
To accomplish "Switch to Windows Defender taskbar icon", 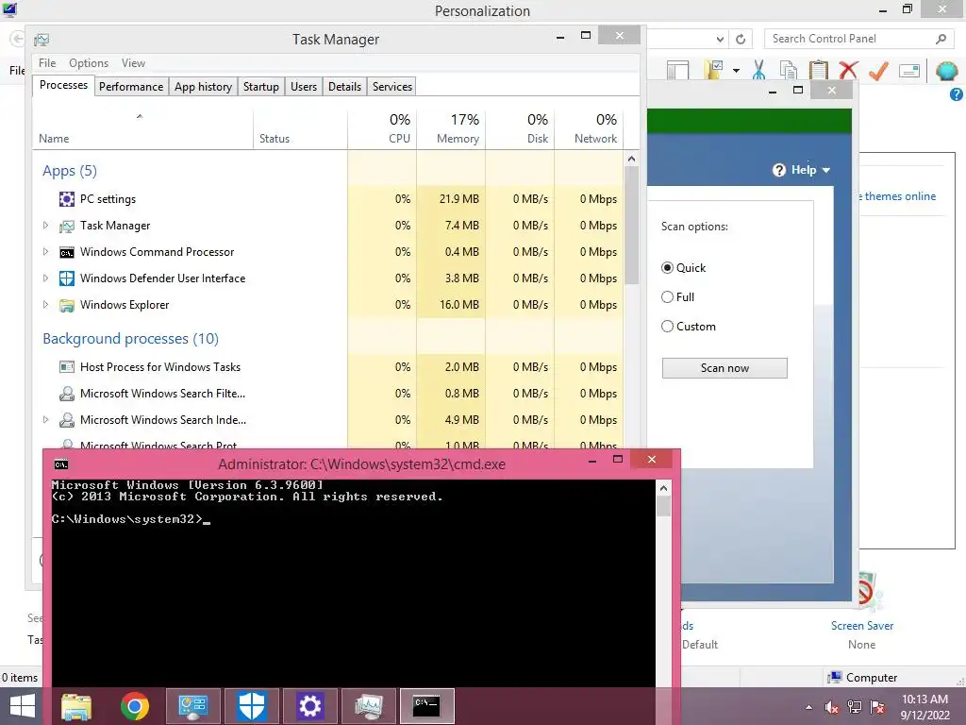I will coord(251,706).
